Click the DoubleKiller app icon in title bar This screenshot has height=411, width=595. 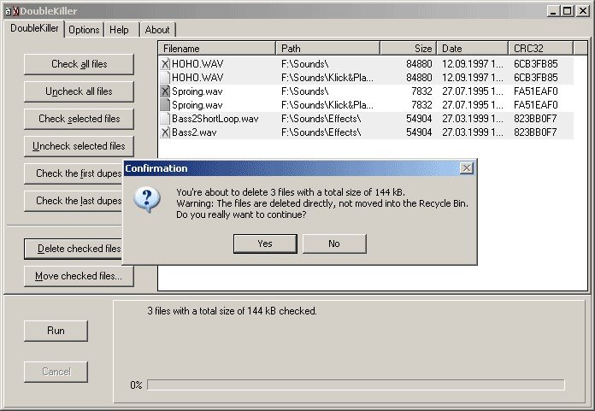11,11
